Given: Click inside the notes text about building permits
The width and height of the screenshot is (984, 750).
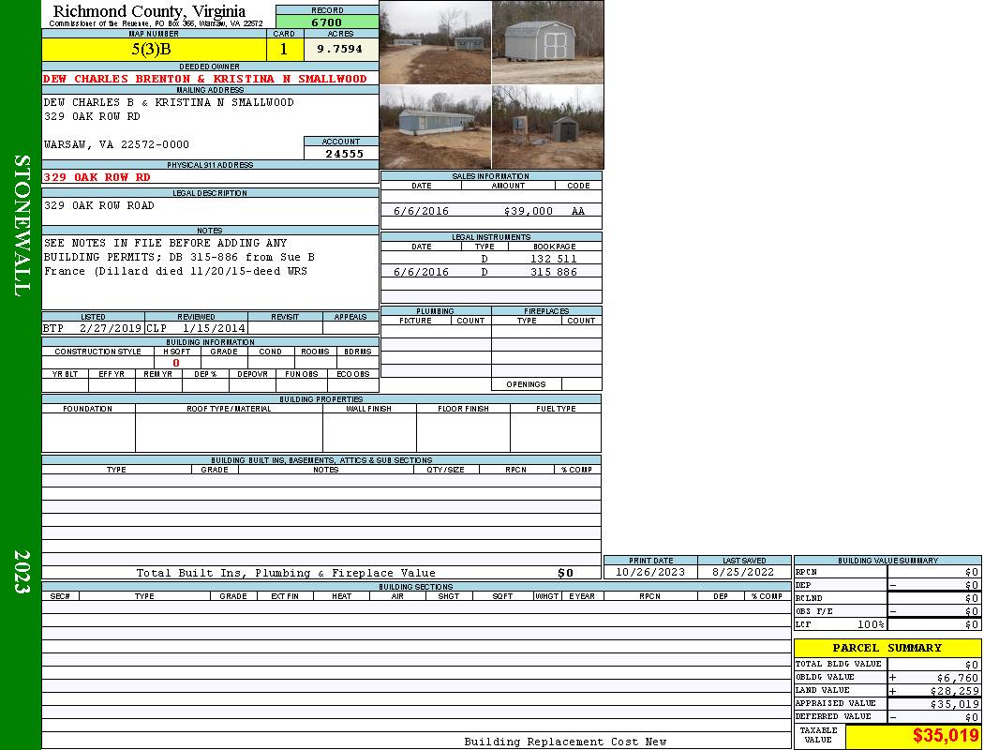Looking at the screenshot, I should (178, 257).
